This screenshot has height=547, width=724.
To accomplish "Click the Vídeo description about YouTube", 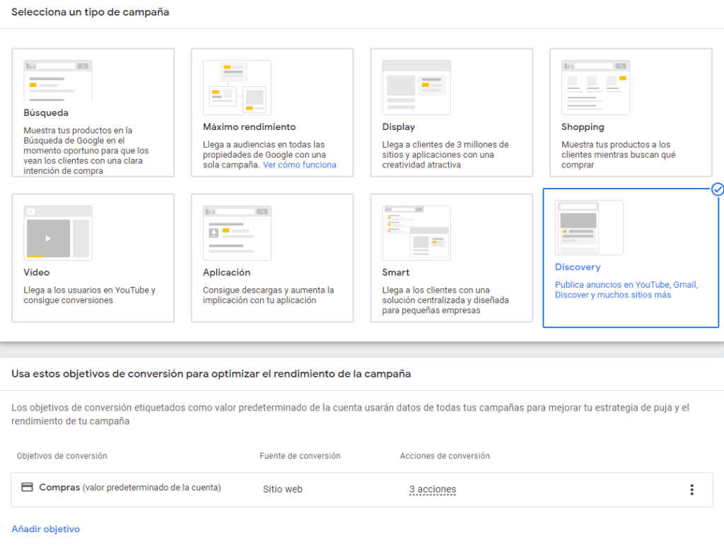I will click(90, 295).
